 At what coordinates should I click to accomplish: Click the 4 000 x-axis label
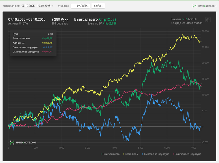tap(114, 148)
